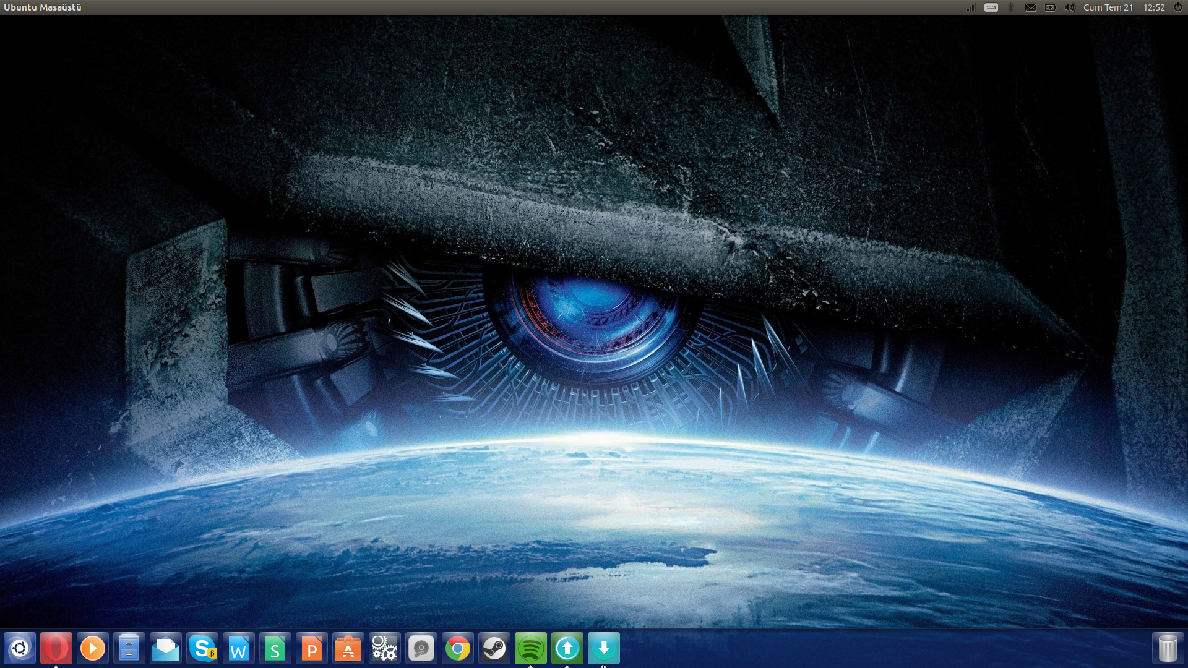Launch the mail envelope application
1188x668 pixels.
pyautogui.click(x=166, y=648)
